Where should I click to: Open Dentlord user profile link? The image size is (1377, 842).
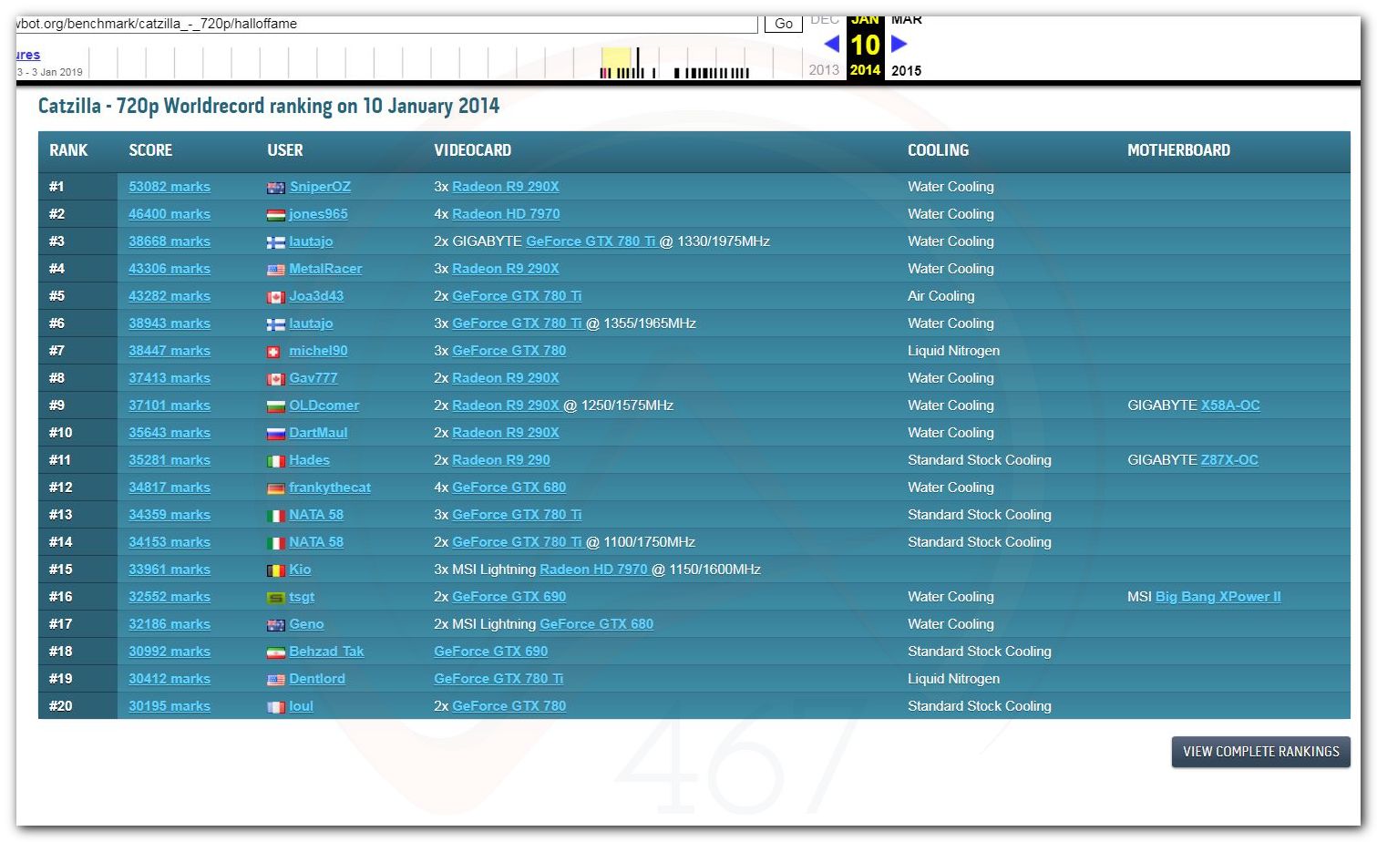click(317, 679)
